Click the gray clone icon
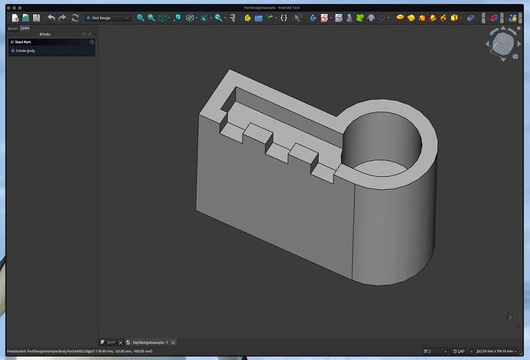 coord(371,18)
